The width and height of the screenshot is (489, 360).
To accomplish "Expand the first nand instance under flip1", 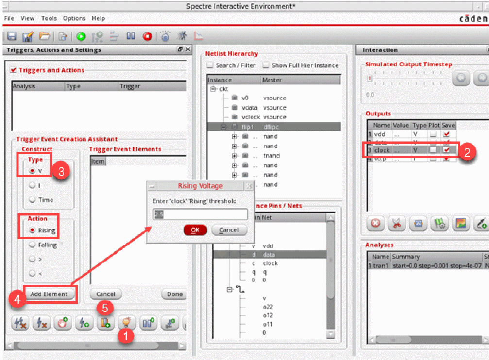I will click(234, 136).
